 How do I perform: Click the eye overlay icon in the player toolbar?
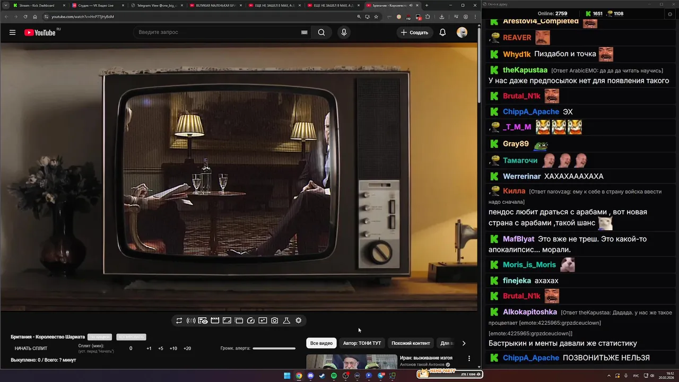[x=203, y=320]
